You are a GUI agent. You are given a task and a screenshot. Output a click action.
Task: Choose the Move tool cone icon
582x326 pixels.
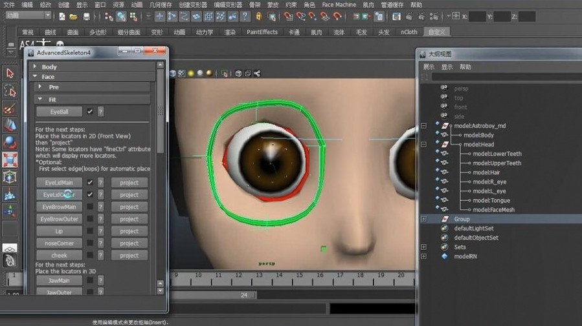coord(10,125)
